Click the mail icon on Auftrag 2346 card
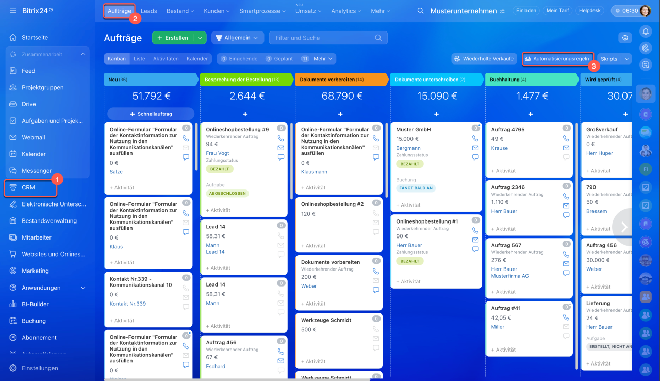The image size is (660, 381). [x=566, y=205]
